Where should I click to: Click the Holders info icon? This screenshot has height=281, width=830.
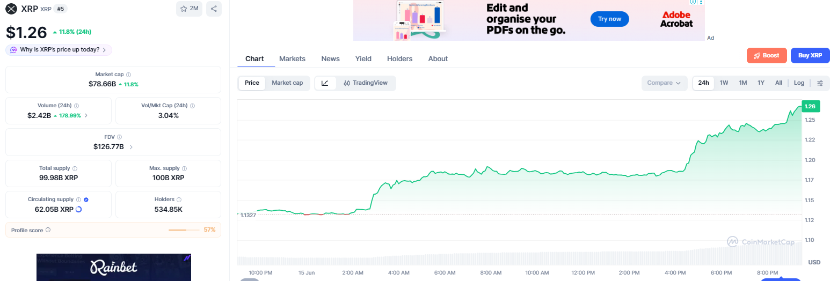tap(179, 199)
